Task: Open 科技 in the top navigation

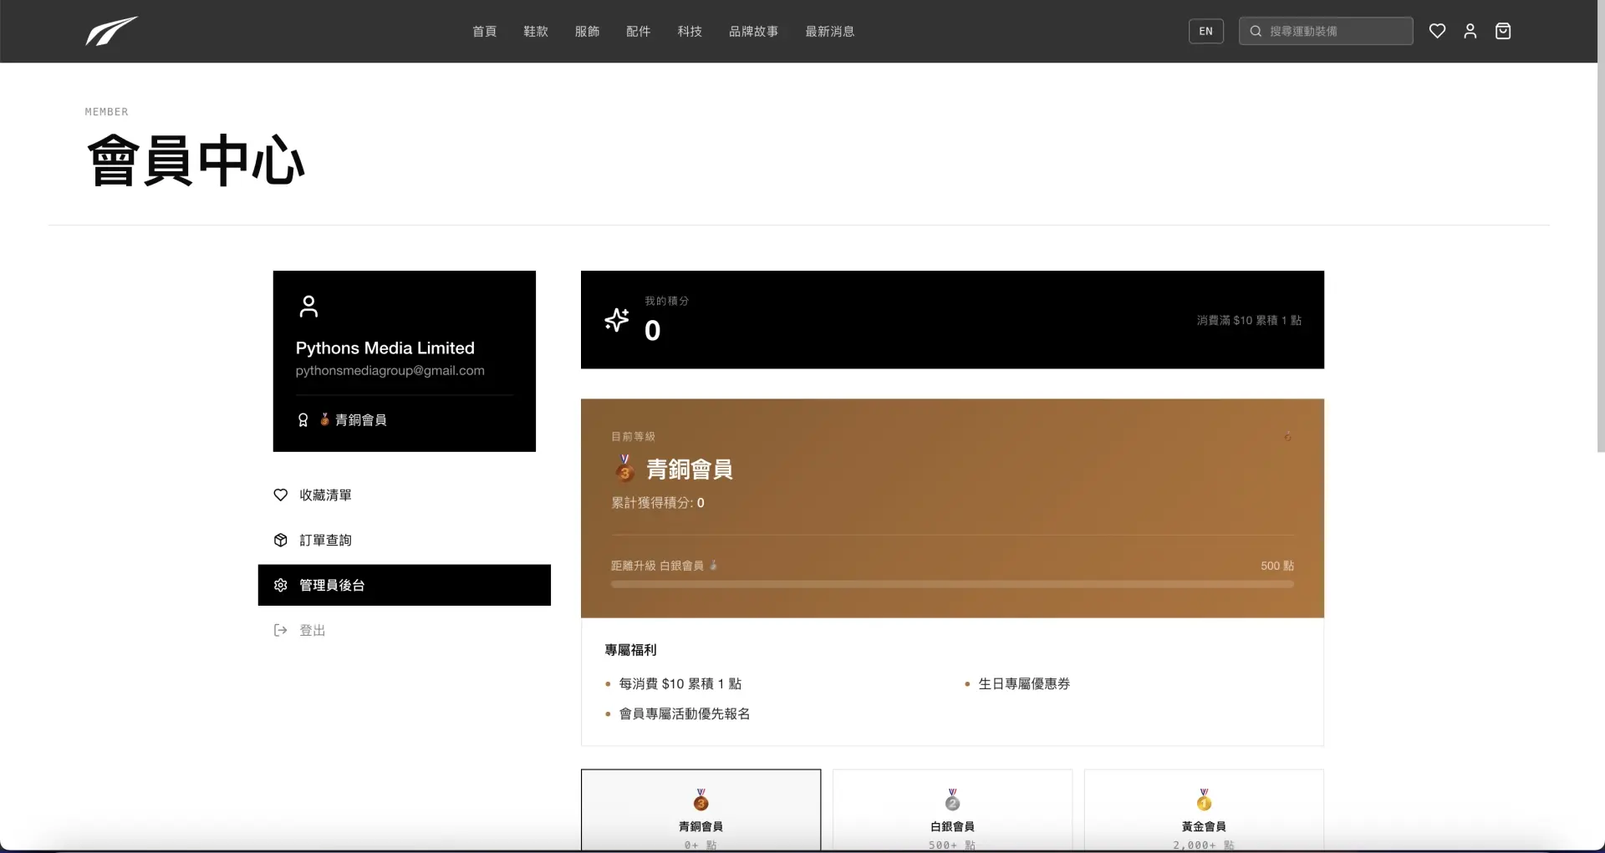Action: point(690,31)
